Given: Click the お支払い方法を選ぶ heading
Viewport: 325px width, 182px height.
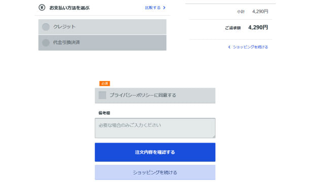Looking at the screenshot, I should [70, 8].
